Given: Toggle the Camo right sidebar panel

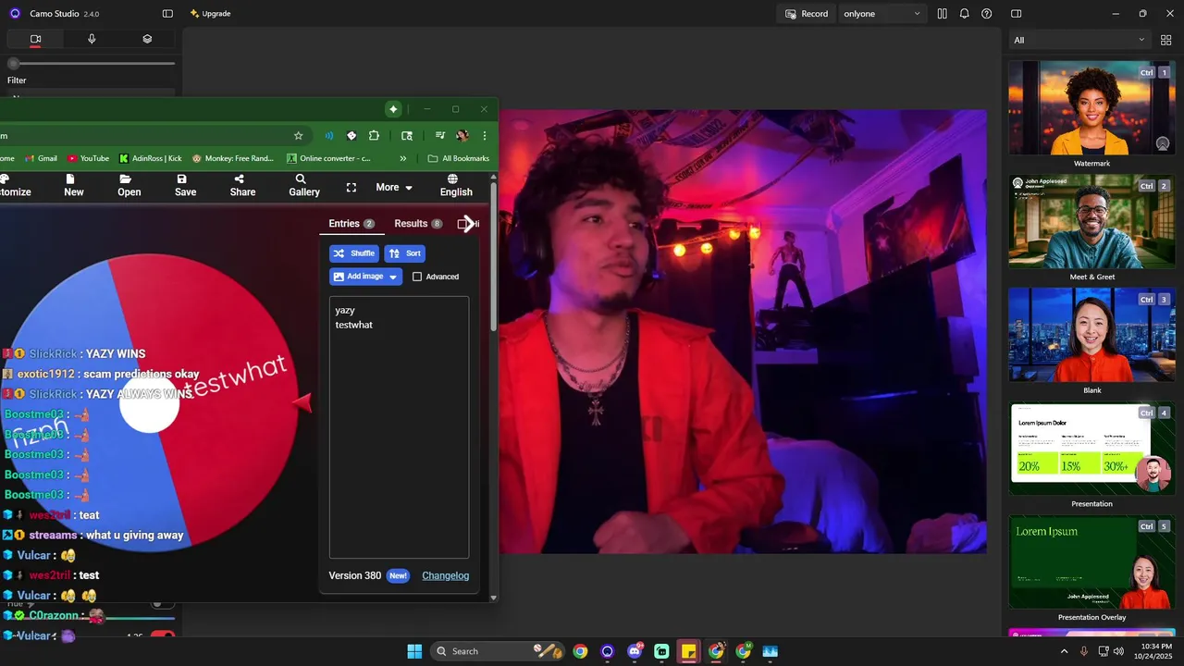Looking at the screenshot, I should pos(1016,14).
